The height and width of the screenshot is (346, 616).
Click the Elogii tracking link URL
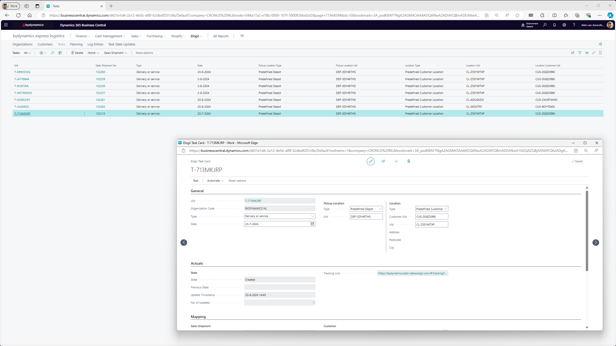click(412, 273)
